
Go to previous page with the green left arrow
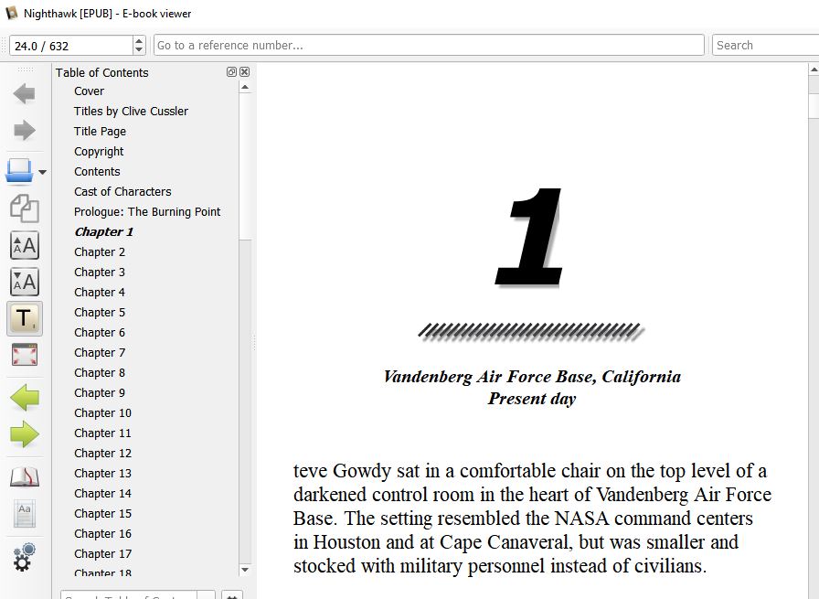(24, 397)
